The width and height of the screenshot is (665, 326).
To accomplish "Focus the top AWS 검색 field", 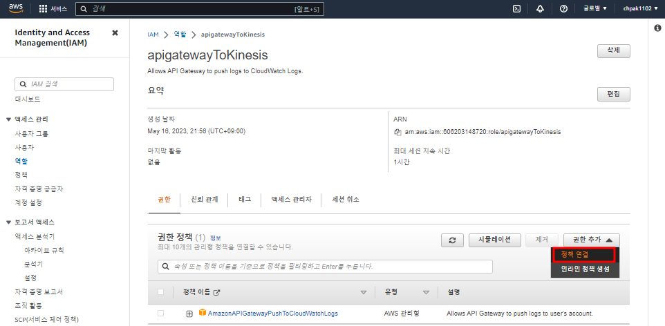I will [199, 9].
